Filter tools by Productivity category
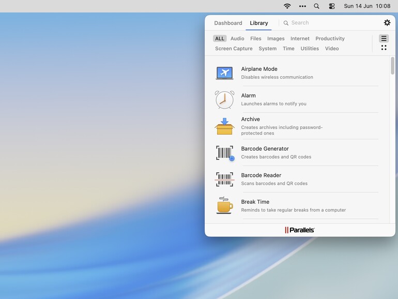Screen dimensions: 398x299 (x=330, y=39)
